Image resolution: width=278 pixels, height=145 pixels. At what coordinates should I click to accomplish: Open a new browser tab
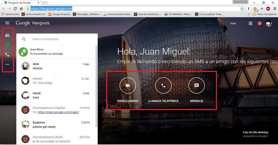tap(45, 3)
